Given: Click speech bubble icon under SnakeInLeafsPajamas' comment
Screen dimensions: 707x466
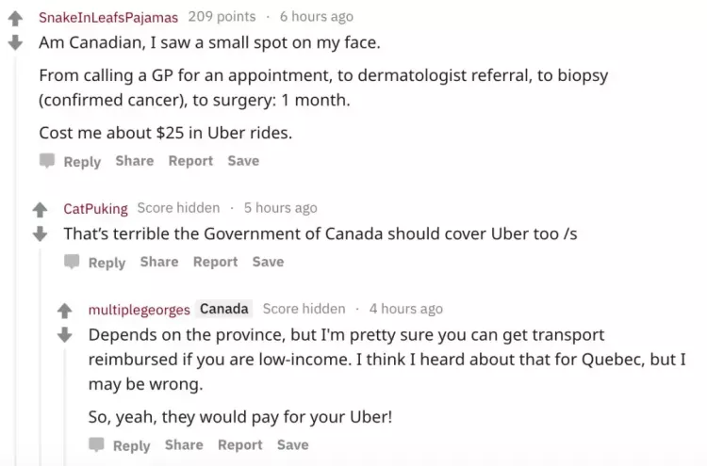Looking at the screenshot, I should (x=47, y=160).
